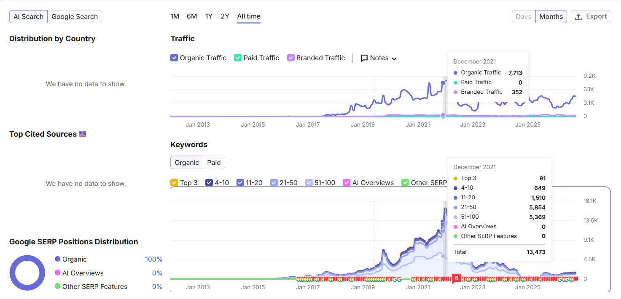This screenshot has height=299, width=621.
Task: Toggle the 51-100 positions checkbox
Action: point(309,183)
